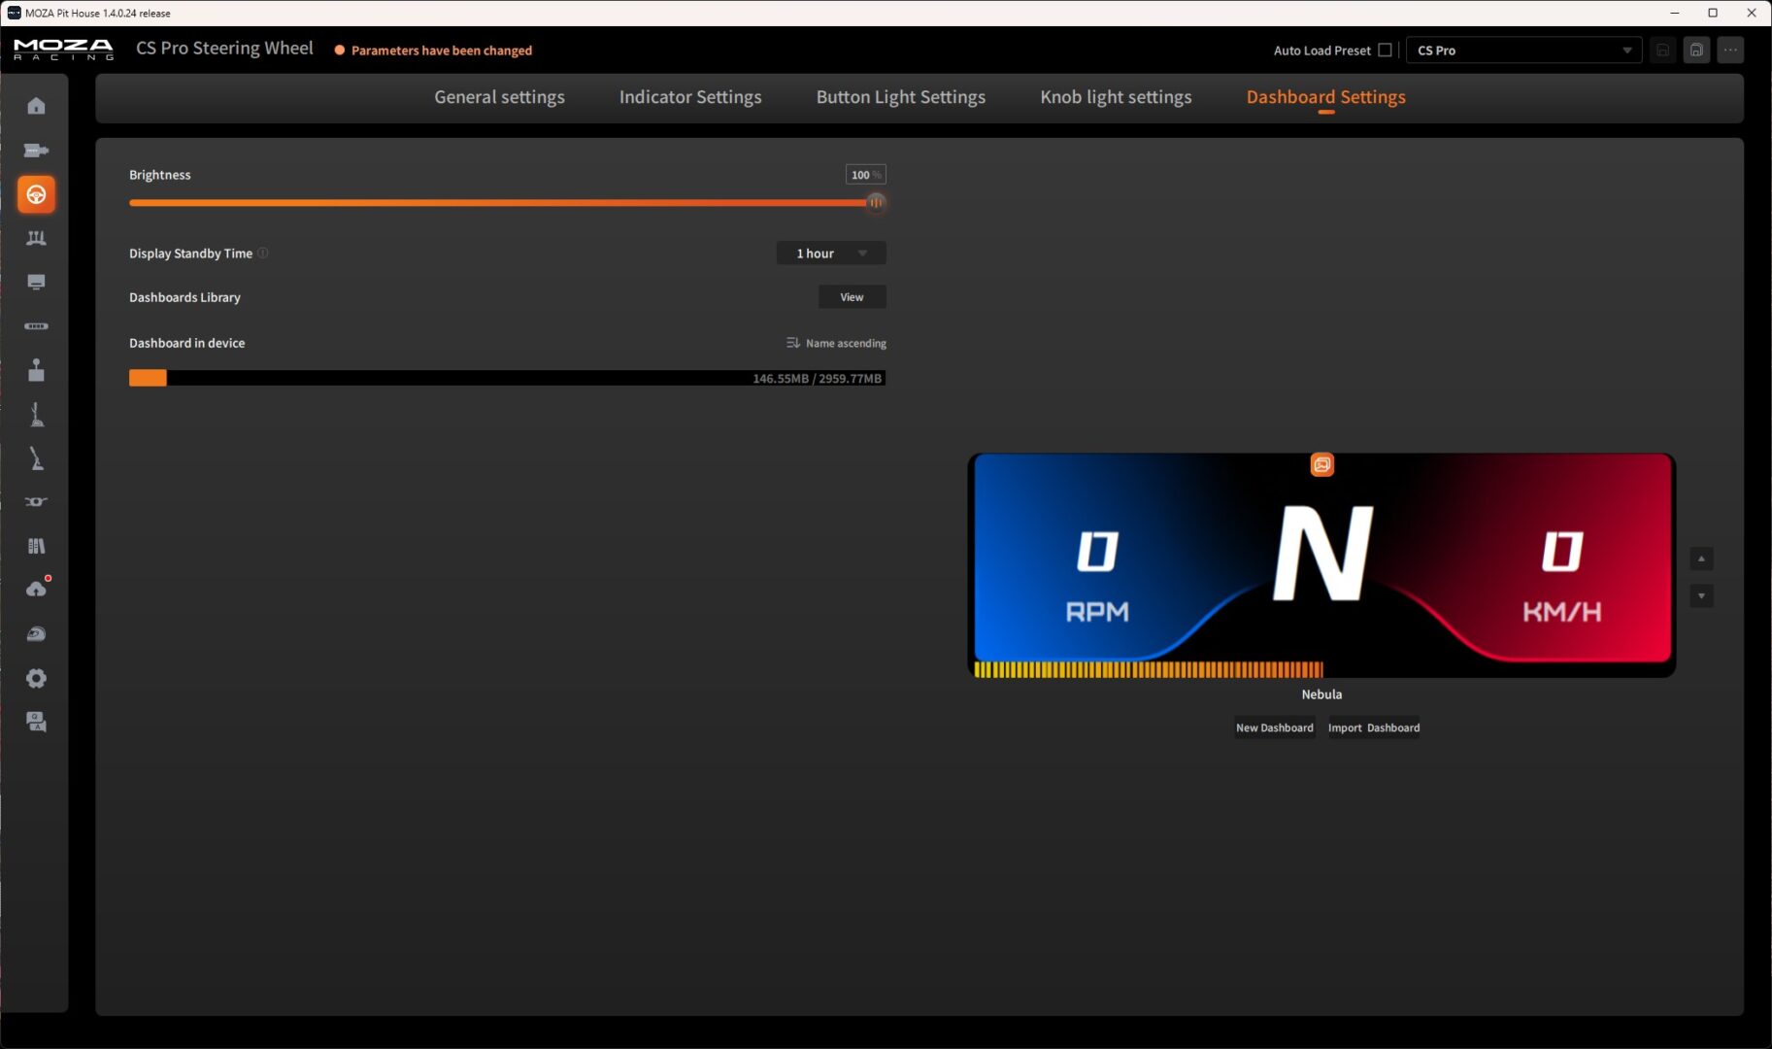Go to next dashboard with down arrow
1772x1049 pixels.
click(1701, 595)
